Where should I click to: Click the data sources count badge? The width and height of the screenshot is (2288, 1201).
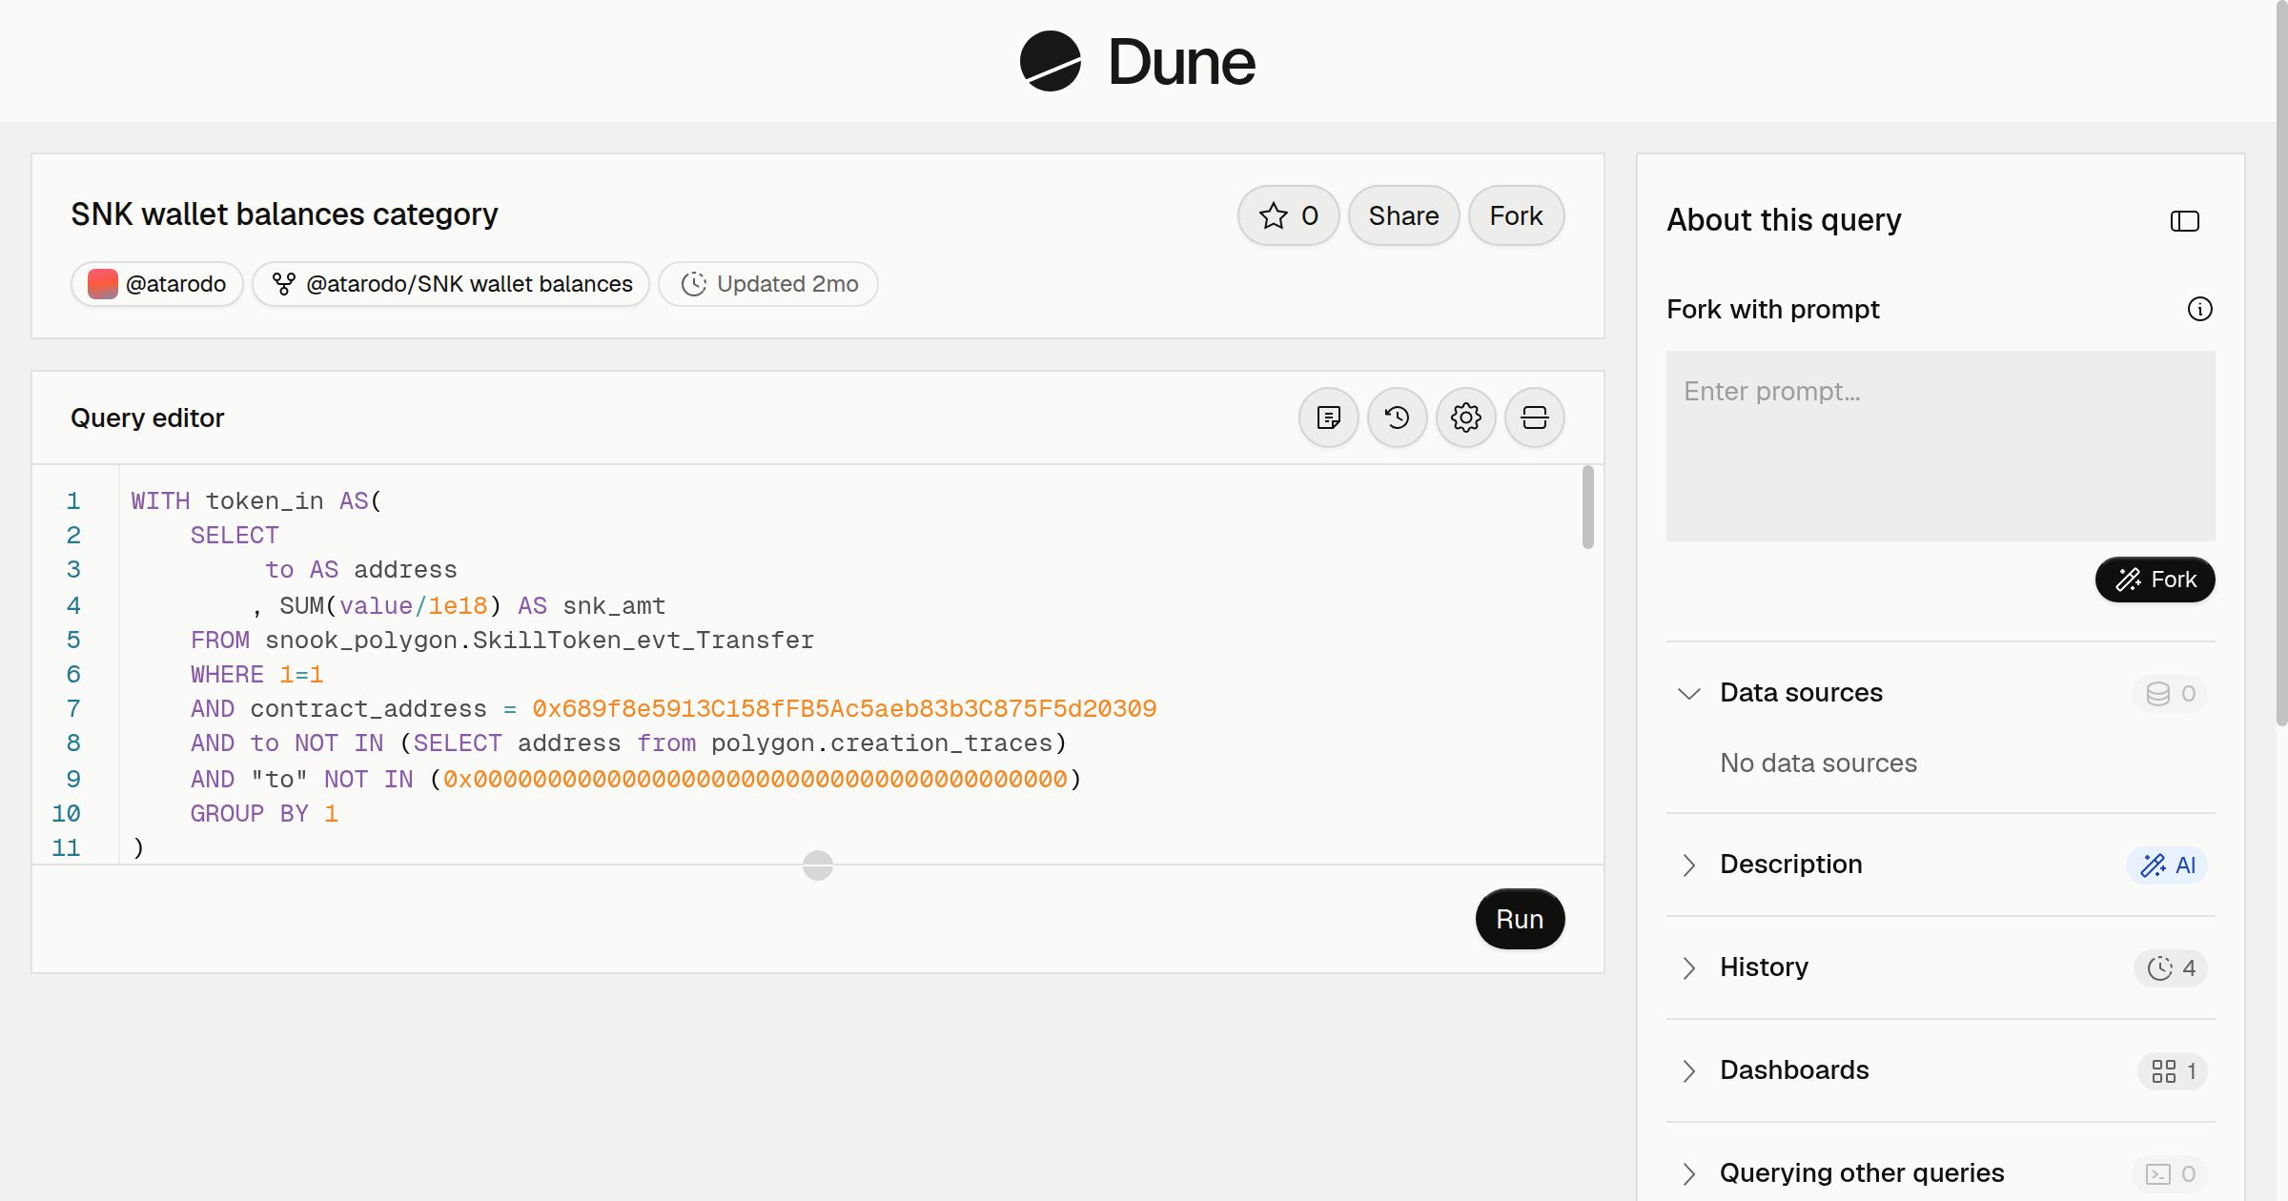coord(2170,694)
